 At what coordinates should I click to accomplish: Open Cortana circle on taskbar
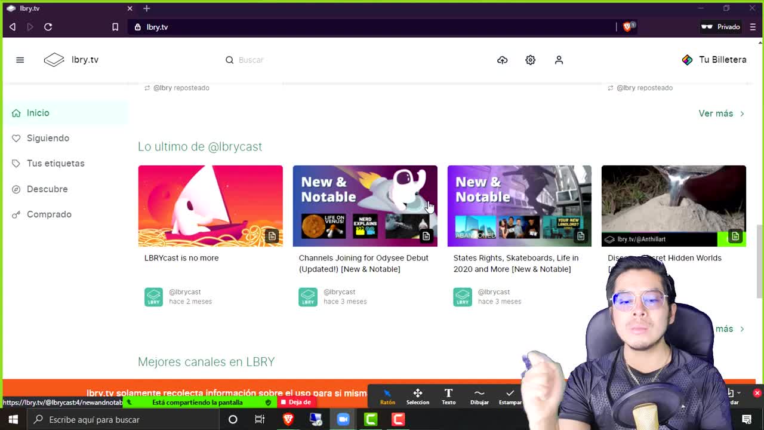tap(233, 420)
